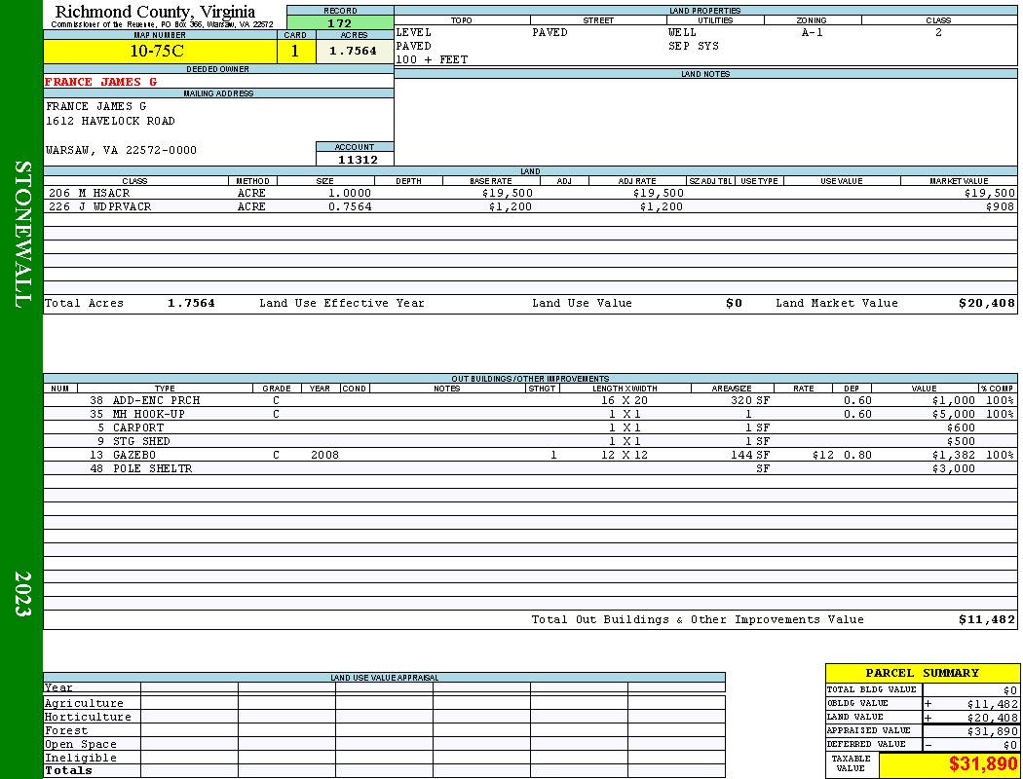Select the 100 + FEET topo entry

(x=432, y=59)
